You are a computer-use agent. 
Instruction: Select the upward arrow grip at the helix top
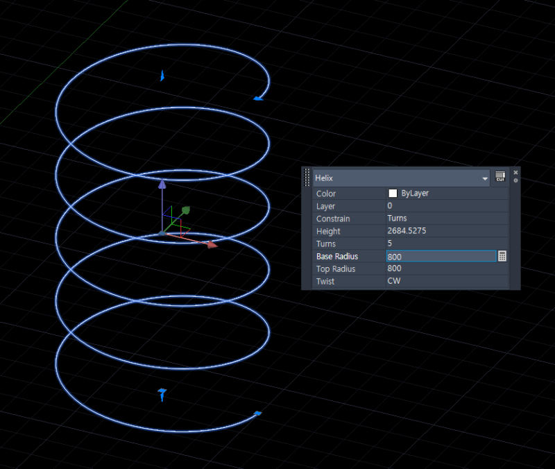click(162, 74)
